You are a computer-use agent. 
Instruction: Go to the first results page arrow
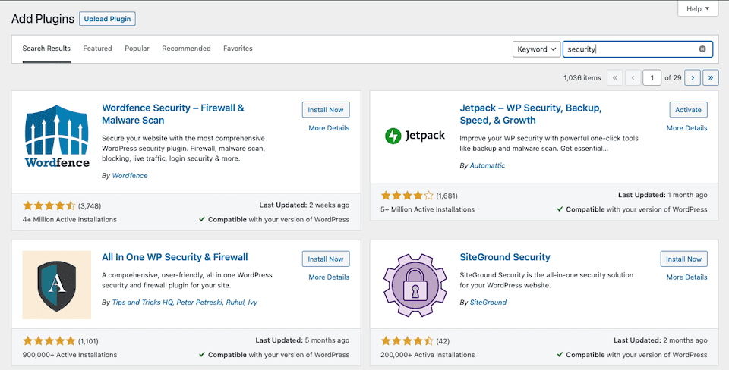pos(614,77)
